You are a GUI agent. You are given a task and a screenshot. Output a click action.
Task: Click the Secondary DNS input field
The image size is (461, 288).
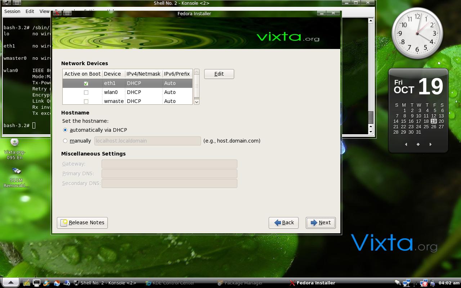(169, 183)
